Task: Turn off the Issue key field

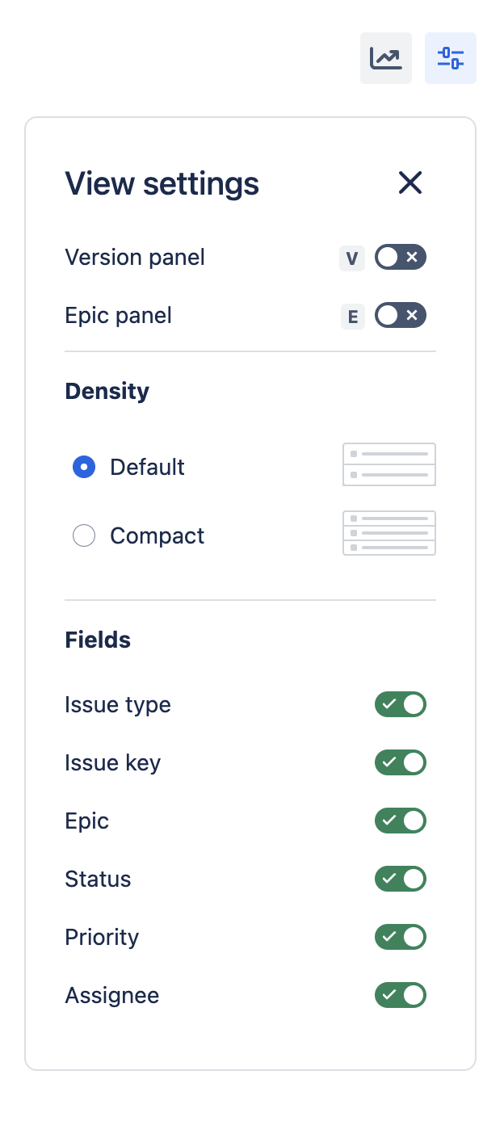Action: [401, 762]
